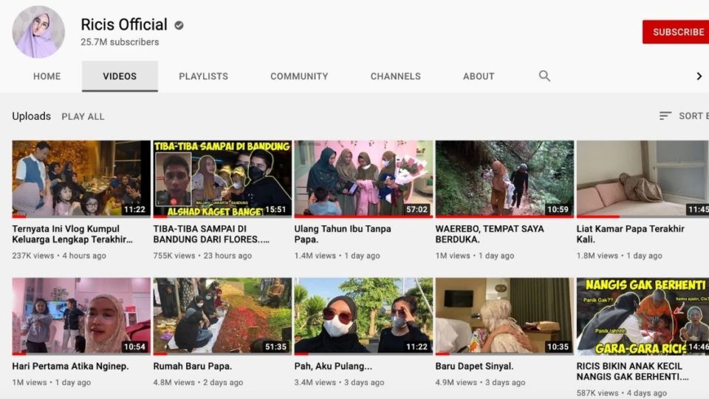
Task: Click the 237K views 4 hours ago text
Action: coord(59,256)
